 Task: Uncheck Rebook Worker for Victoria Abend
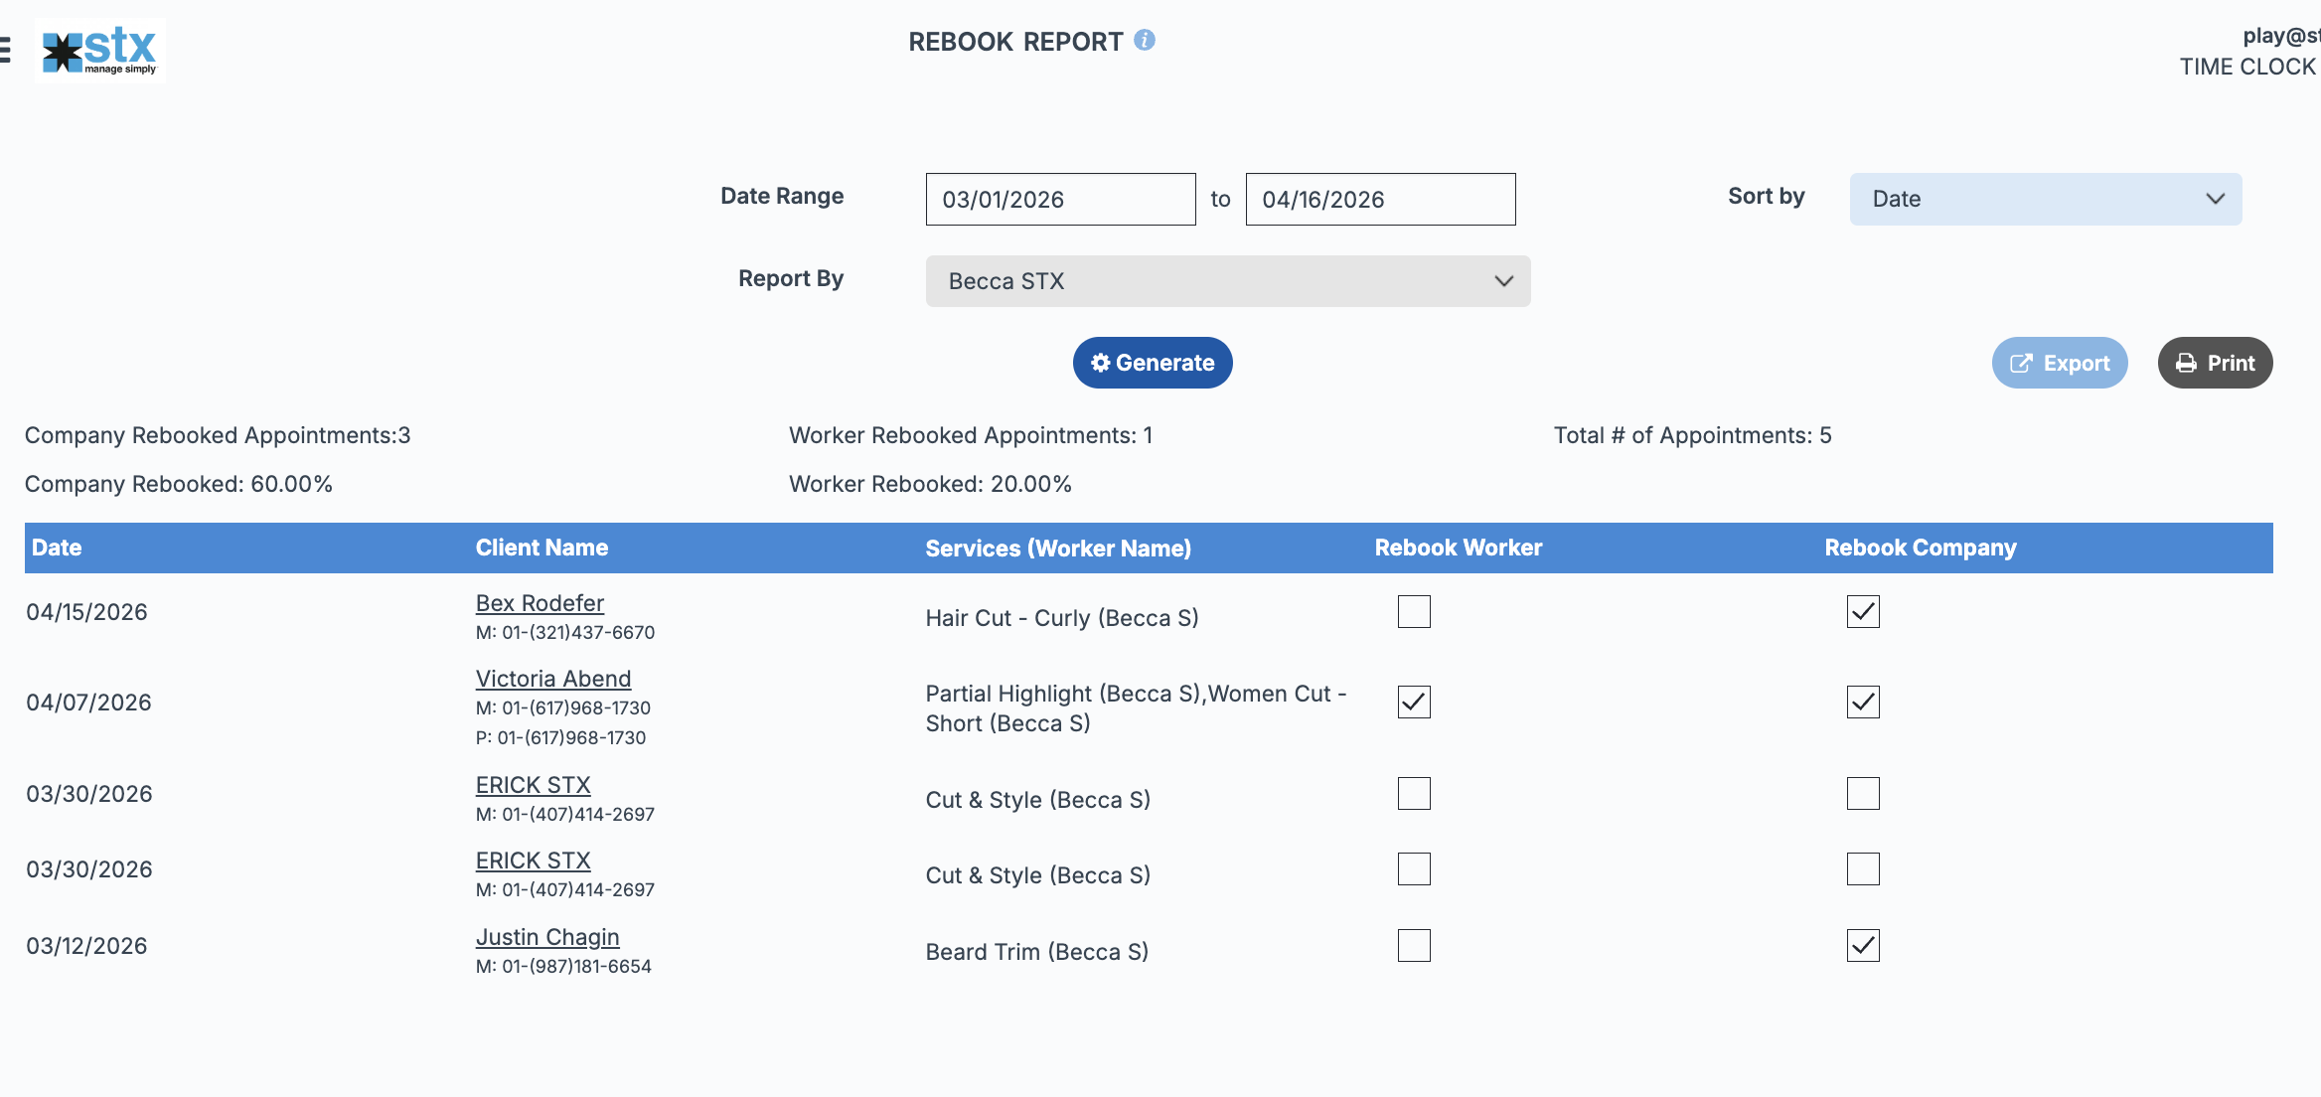point(1414,702)
